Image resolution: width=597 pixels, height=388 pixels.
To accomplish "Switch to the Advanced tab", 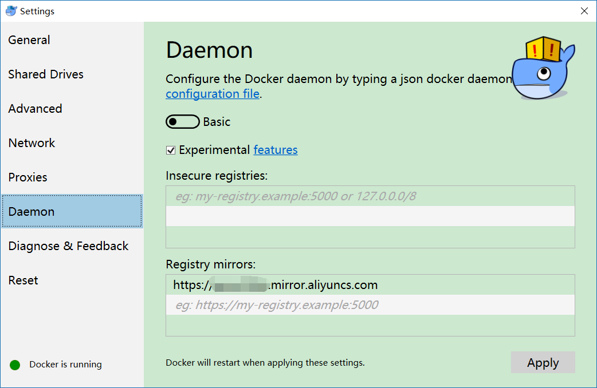I will [72, 109].
